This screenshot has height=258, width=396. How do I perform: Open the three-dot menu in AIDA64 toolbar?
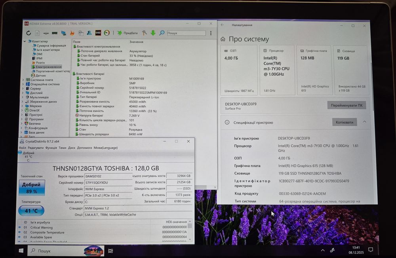[211, 33]
